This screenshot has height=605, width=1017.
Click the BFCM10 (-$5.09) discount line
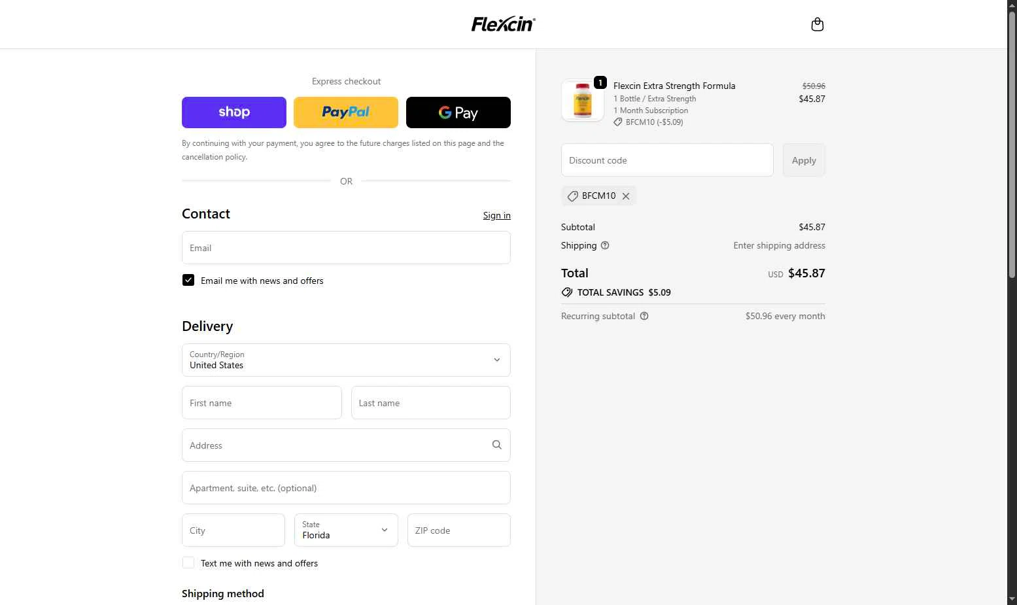(x=654, y=122)
